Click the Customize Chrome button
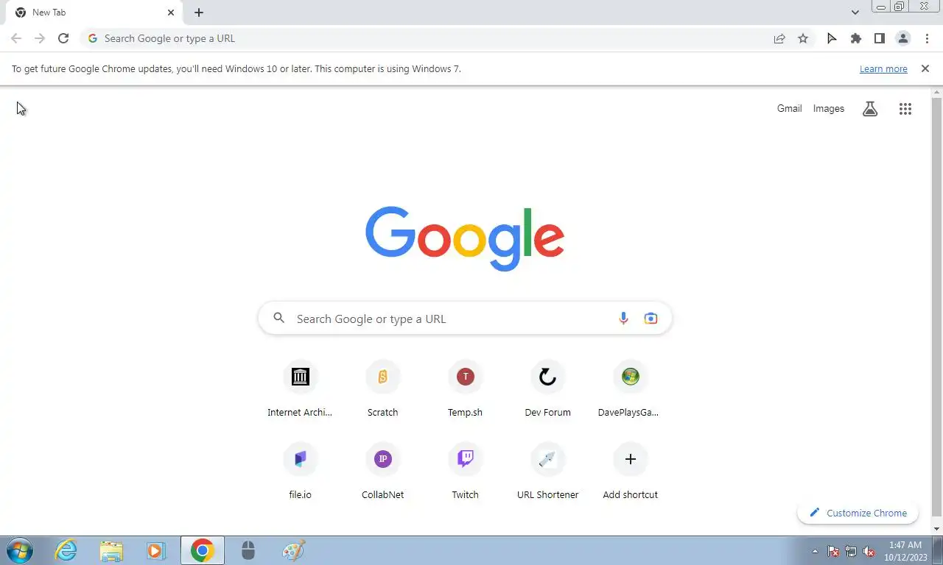 coord(858,513)
